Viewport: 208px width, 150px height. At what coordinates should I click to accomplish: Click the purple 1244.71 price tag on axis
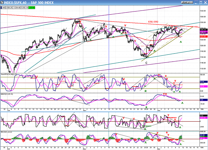pyautogui.click(x=204, y=33)
